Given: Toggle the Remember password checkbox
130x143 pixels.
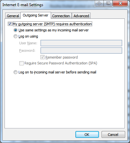Looking at the screenshot, I should pos(42,57).
